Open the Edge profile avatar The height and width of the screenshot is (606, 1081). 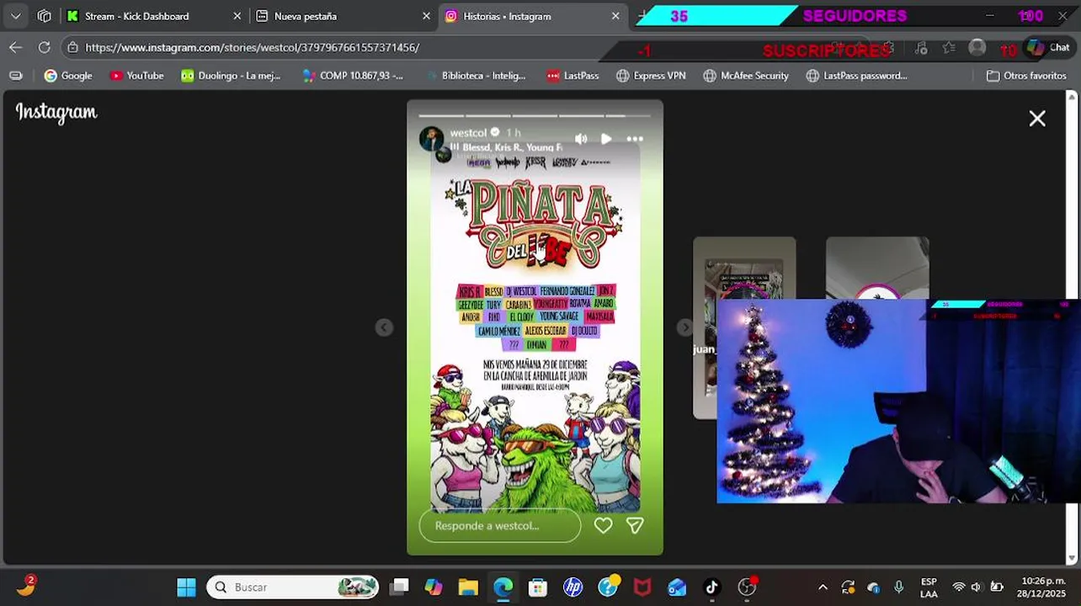pyautogui.click(x=977, y=48)
